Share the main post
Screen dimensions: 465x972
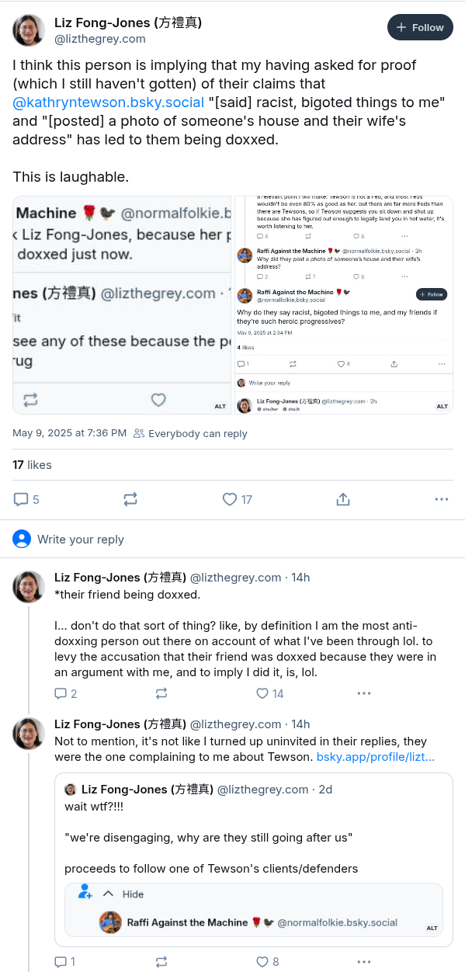click(x=343, y=499)
